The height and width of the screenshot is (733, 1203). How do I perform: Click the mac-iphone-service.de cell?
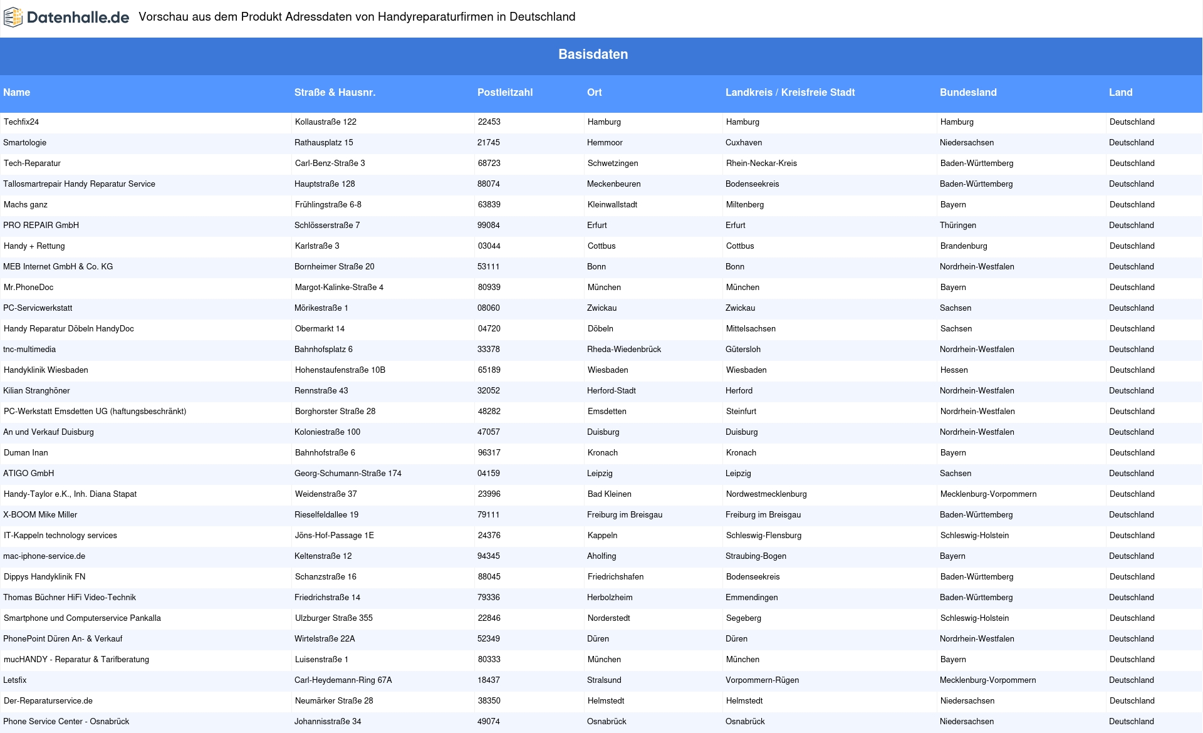click(x=44, y=556)
